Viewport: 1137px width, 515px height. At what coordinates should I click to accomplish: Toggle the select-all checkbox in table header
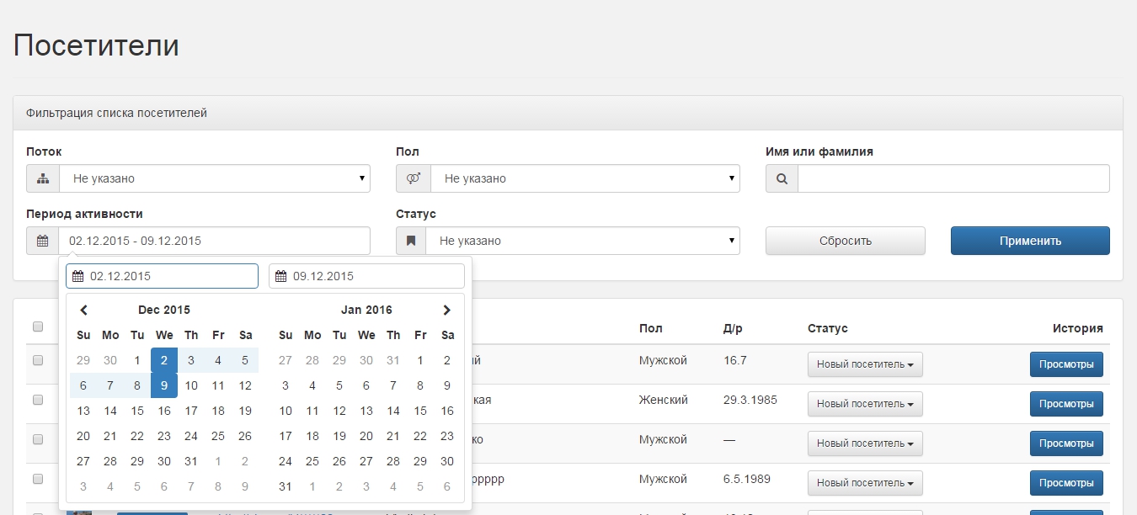pyautogui.click(x=38, y=327)
